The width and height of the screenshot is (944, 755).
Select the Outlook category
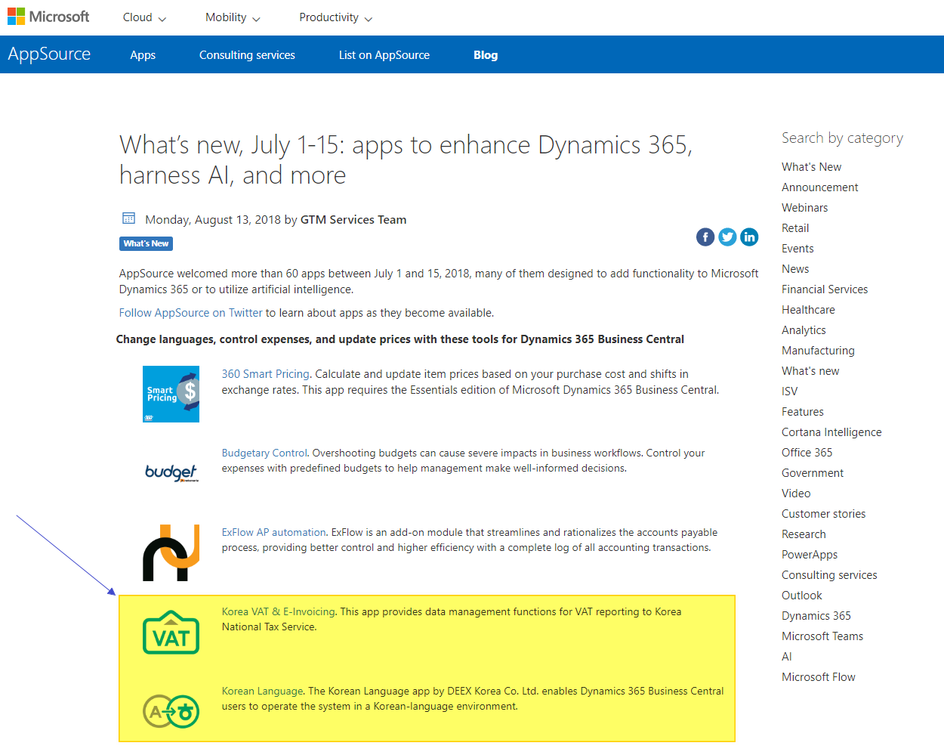(x=801, y=596)
